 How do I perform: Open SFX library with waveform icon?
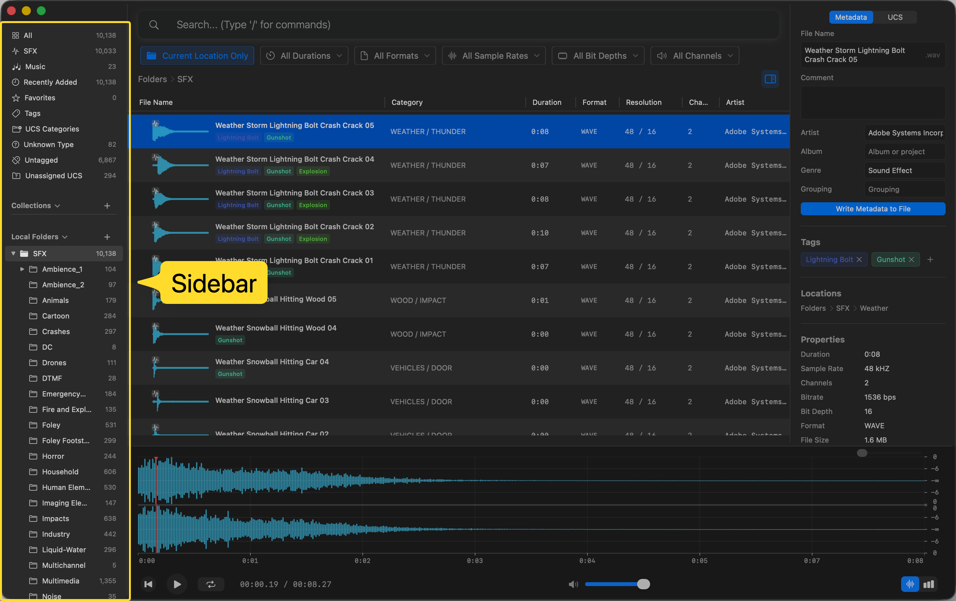[64, 51]
